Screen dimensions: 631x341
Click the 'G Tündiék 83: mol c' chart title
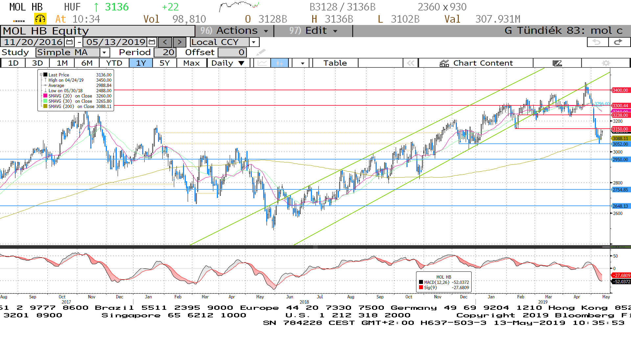(x=564, y=31)
